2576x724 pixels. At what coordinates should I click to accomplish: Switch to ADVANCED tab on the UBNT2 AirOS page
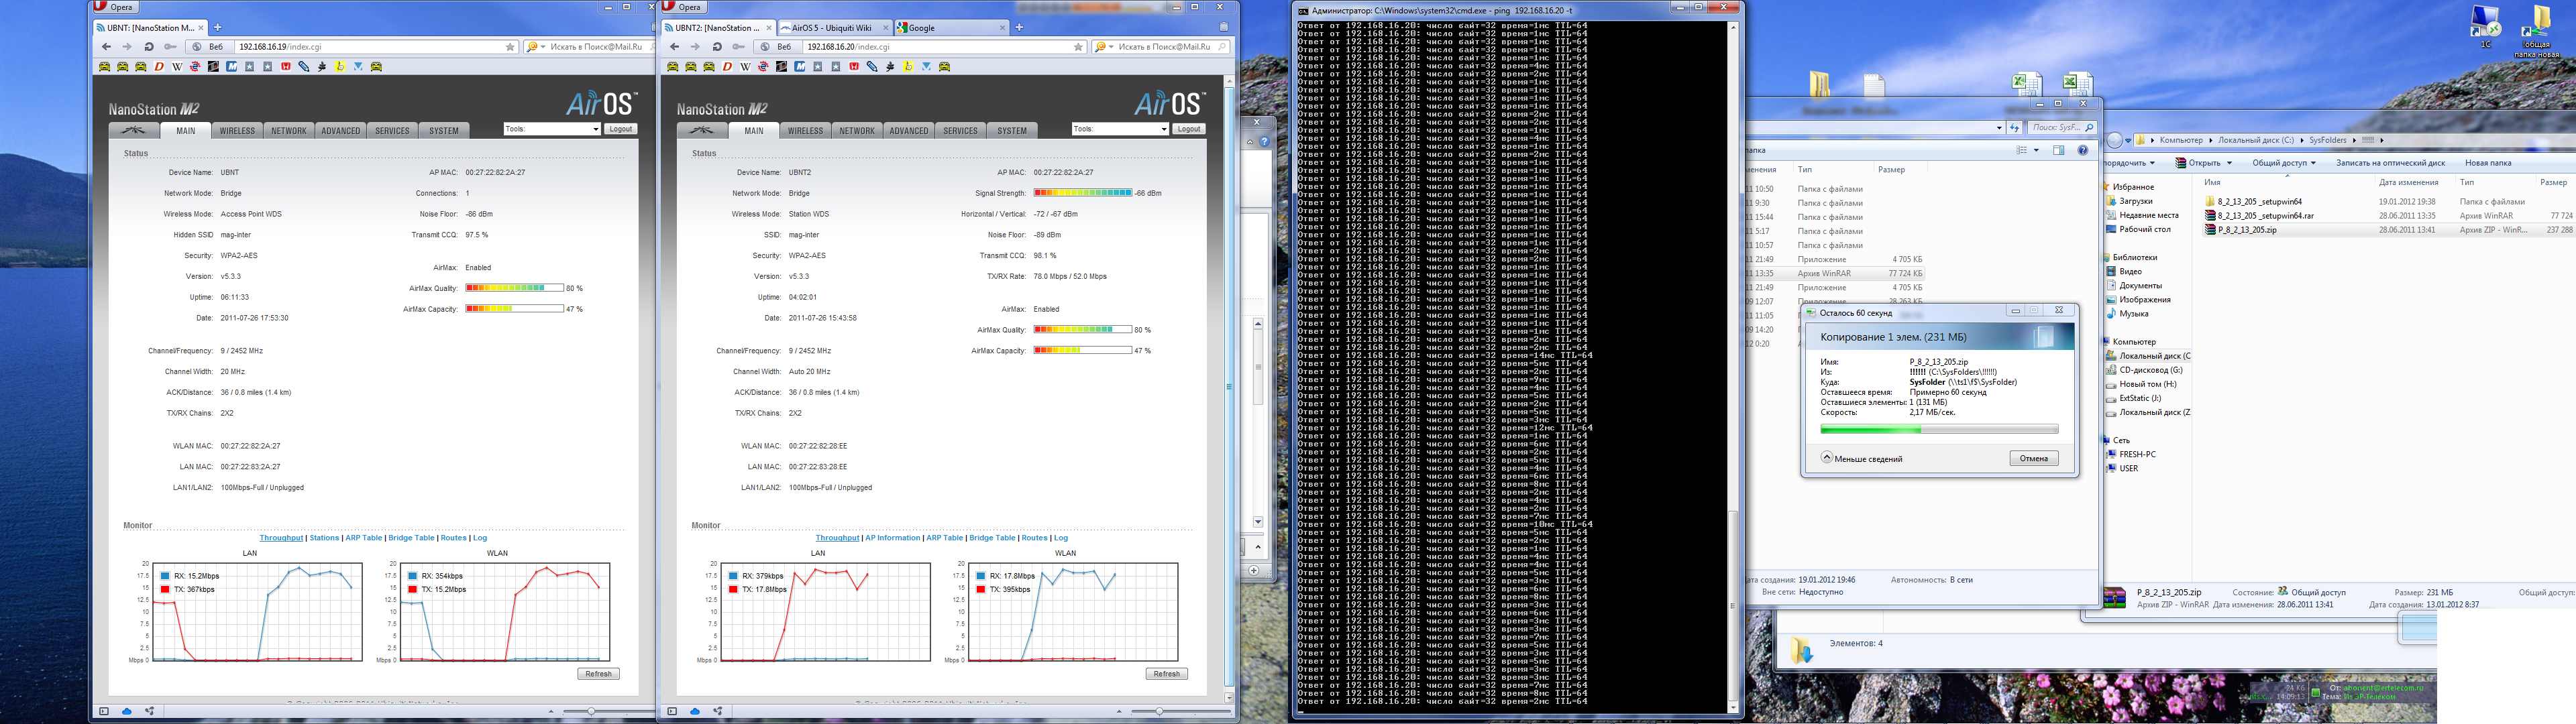(x=909, y=130)
